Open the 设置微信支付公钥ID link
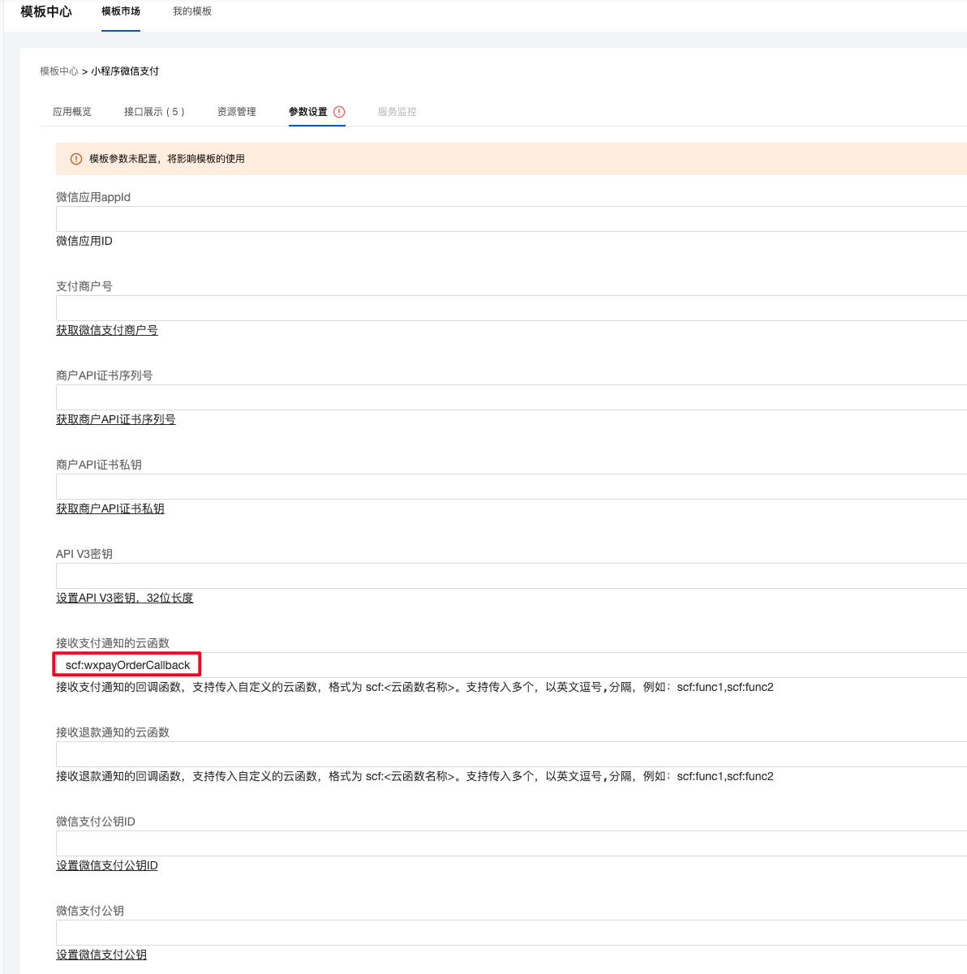Viewport: 967px width, 974px height. click(107, 865)
